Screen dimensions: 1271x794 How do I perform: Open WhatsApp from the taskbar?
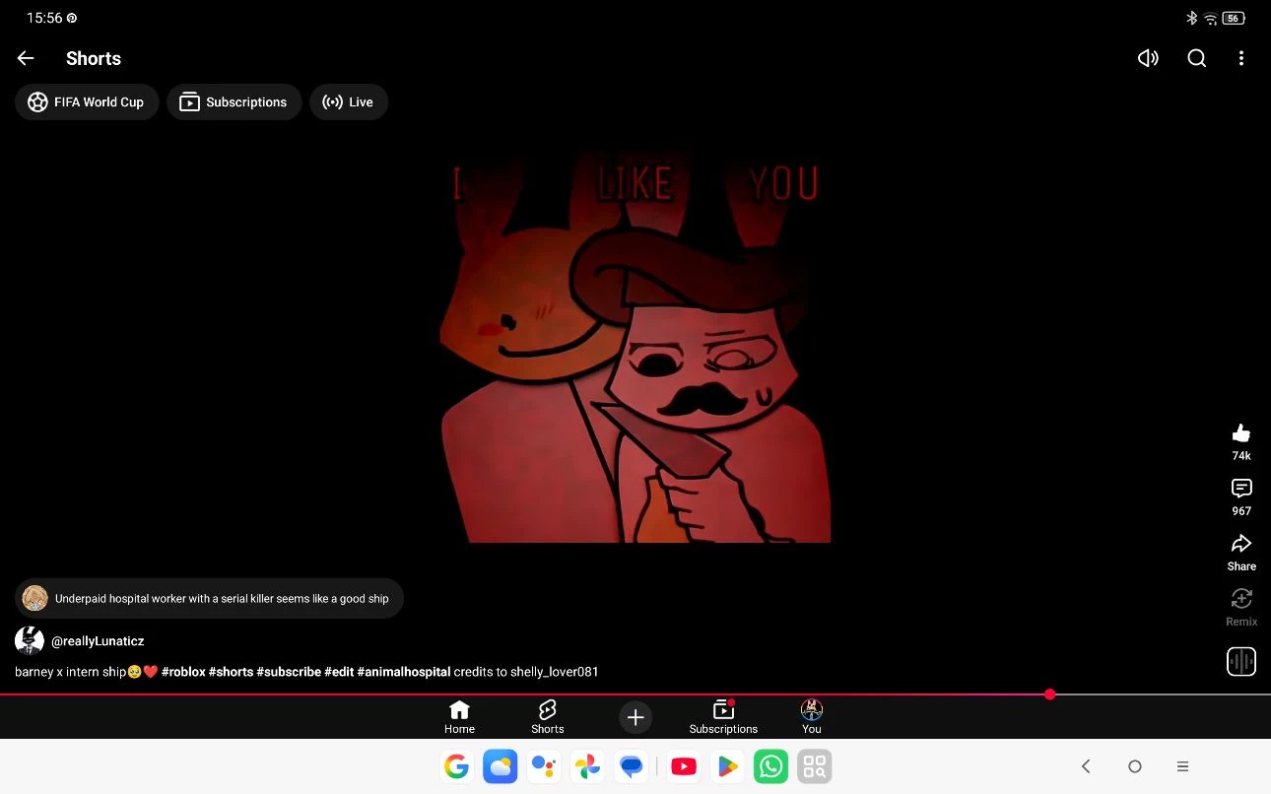coord(771,766)
